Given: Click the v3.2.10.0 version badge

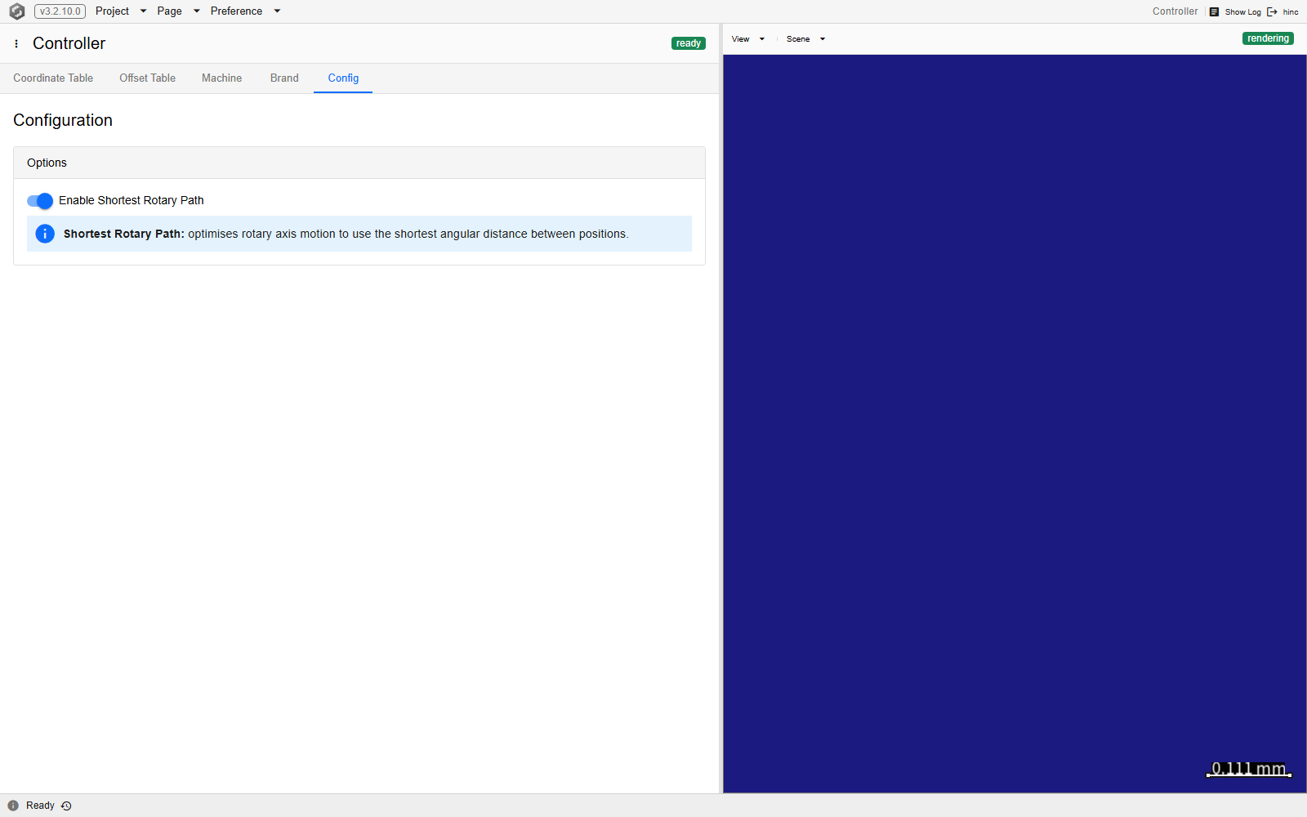Looking at the screenshot, I should click(60, 11).
